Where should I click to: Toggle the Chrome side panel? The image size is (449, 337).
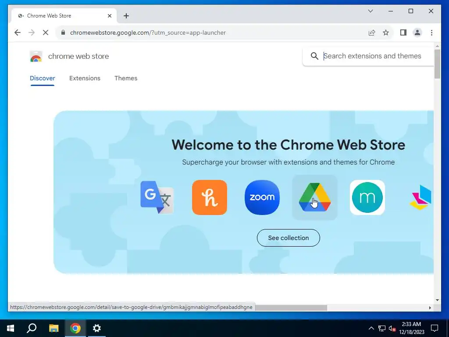tap(403, 32)
